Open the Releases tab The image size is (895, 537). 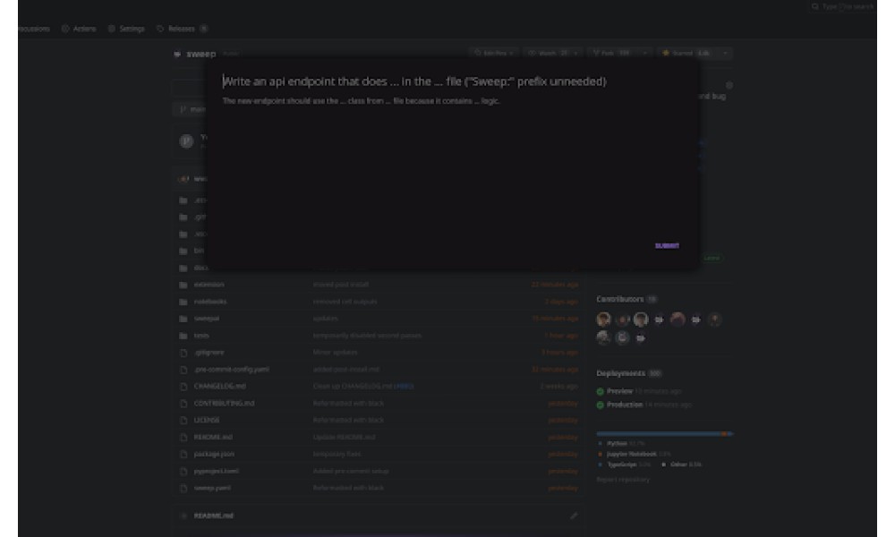(x=182, y=29)
